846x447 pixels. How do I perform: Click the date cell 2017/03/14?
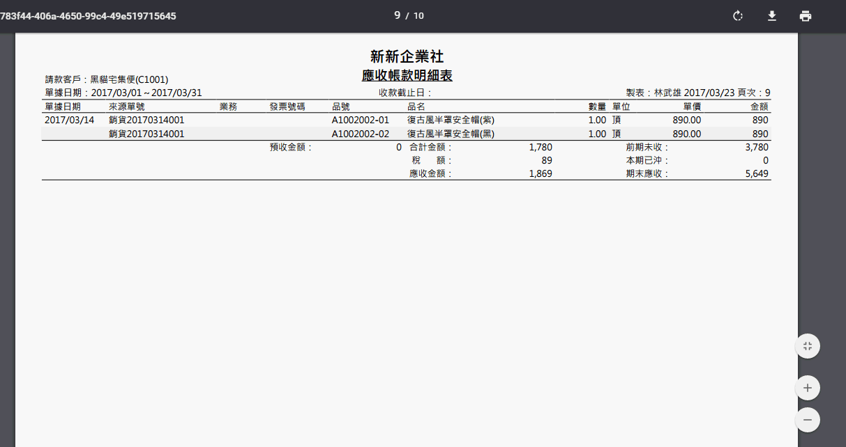69,120
